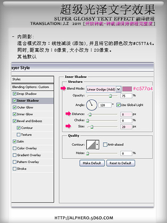Open the Contour picker dropdown arrow
This screenshot has height=223, width=167.
tap(97, 145)
